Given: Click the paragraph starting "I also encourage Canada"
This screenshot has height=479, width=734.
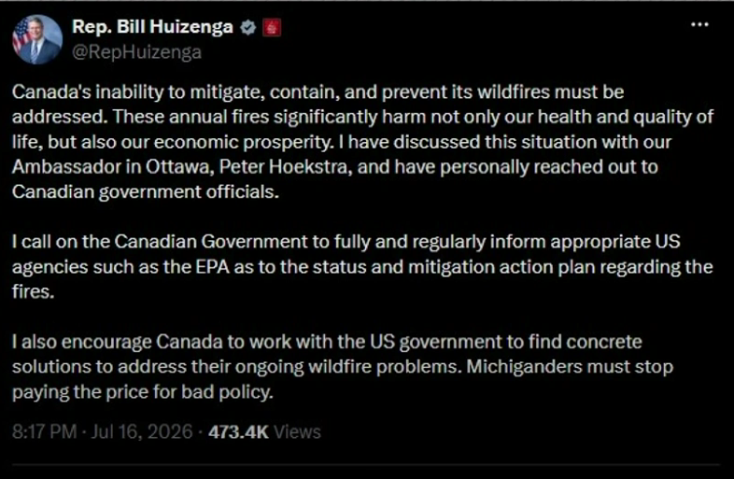Looking at the screenshot, I should coord(343,367).
